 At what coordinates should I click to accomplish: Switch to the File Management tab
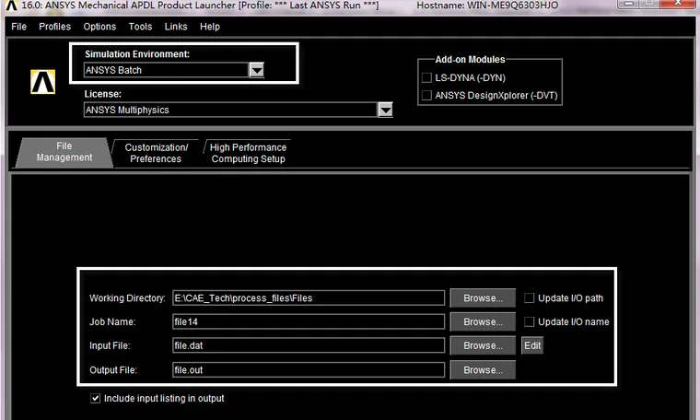[64, 152]
